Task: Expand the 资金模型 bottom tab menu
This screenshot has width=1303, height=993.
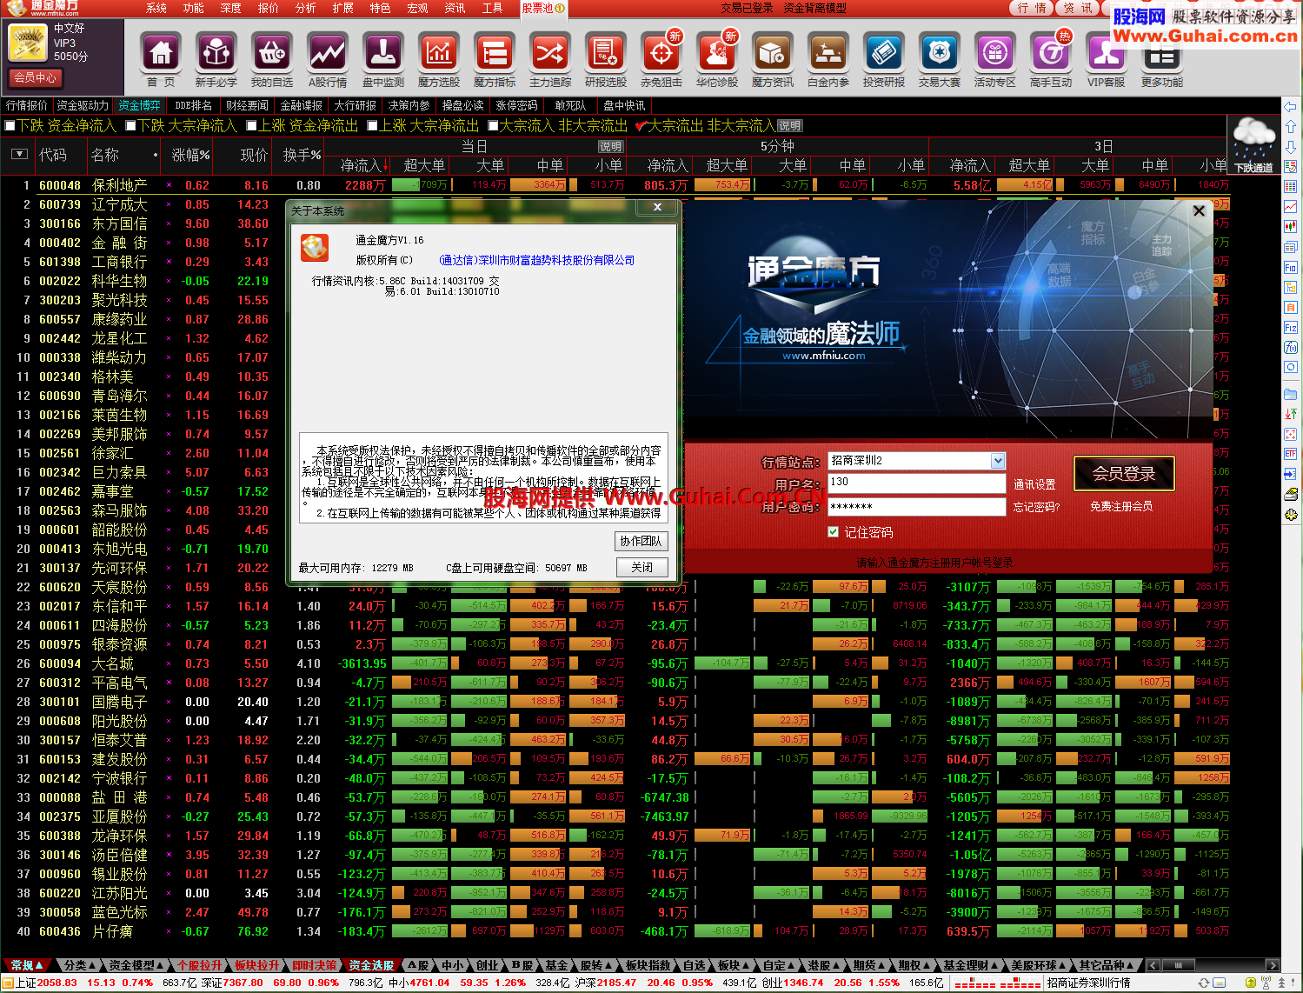Action: tap(137, 965)
